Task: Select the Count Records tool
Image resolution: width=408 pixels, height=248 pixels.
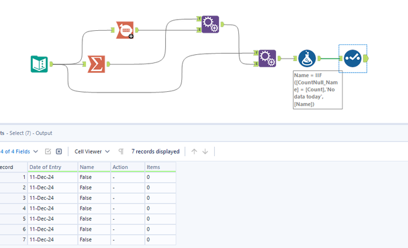Action: [x=125, y=30]
